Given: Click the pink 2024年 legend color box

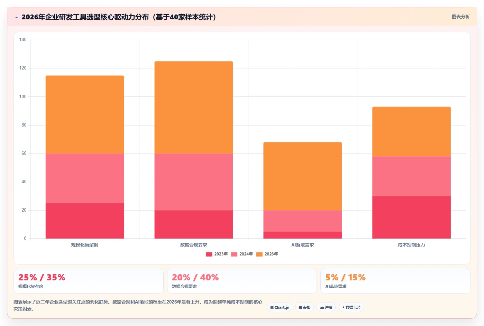Looking at the screenshot, I should click(234, 254).
